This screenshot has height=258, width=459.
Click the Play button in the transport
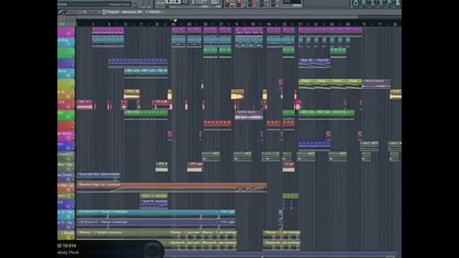pyautogui.click(x=169, y=1)
